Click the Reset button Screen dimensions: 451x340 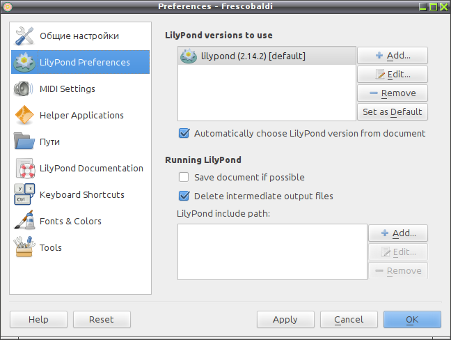(x=102, y=319)
